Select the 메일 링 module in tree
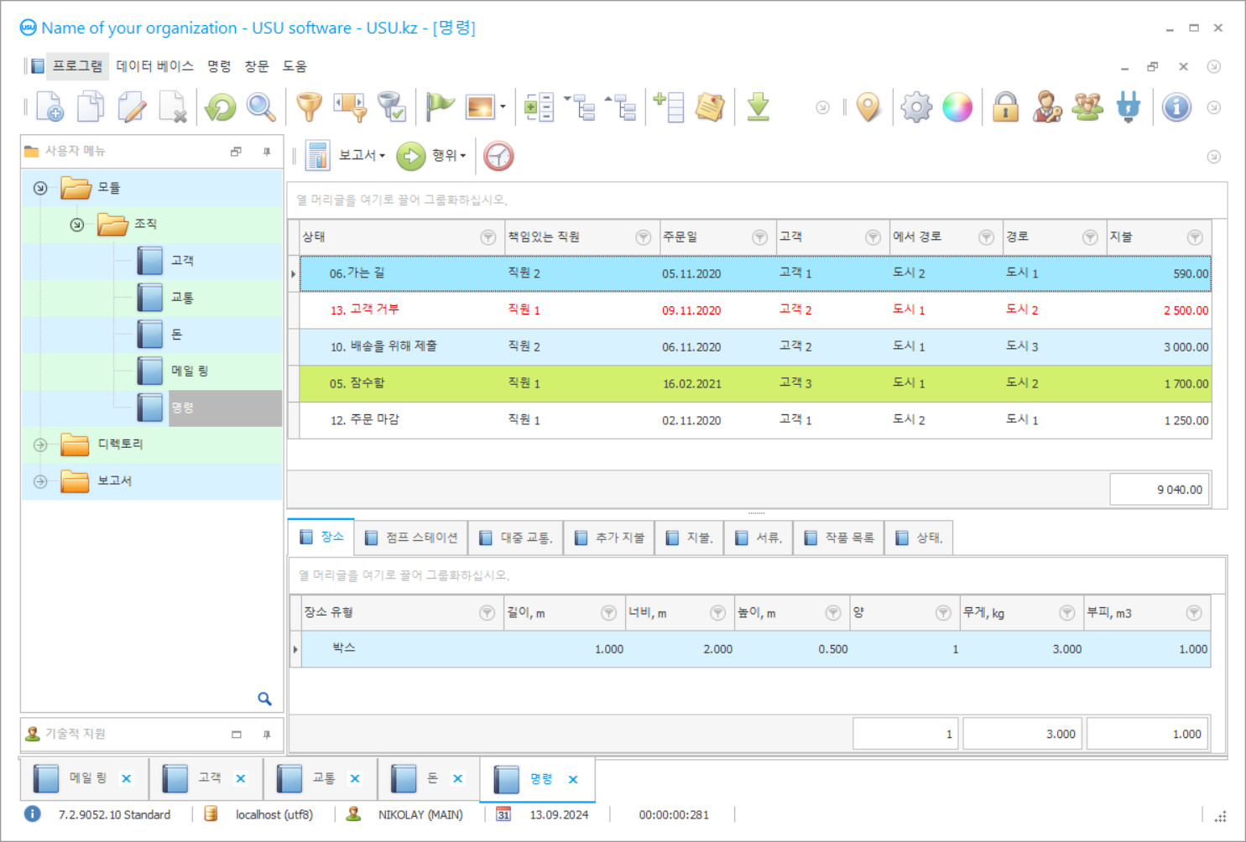Viewport: 1246px width, 842px height. click(190, 371)
